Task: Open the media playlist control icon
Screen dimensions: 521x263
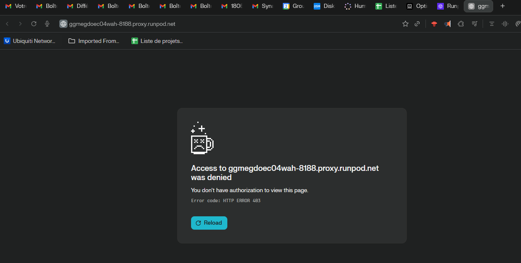Action: coord(474,24)
